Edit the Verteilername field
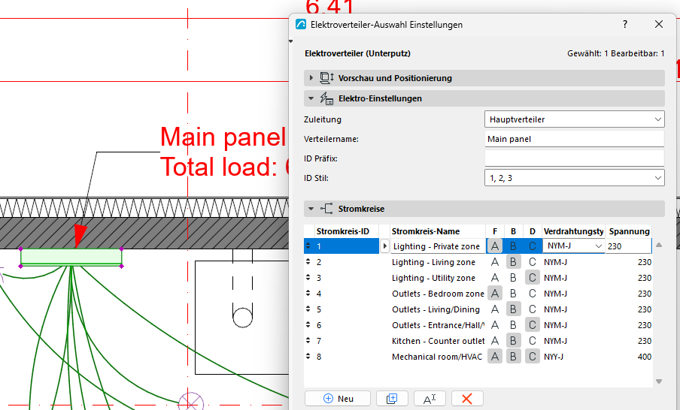680x410 pixels. [574, 139]
